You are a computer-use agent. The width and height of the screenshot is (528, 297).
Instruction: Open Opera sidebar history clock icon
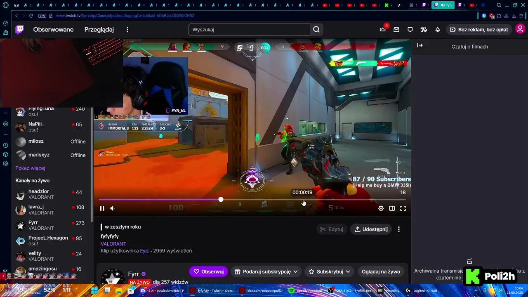[x=5, y=145]
